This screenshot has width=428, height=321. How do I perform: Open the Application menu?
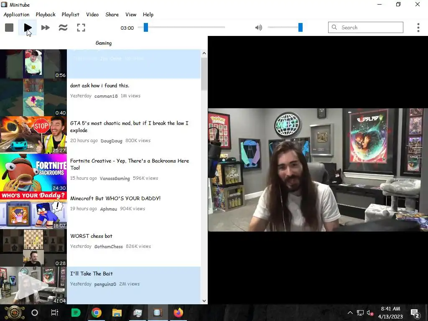(x=16, y=15)
